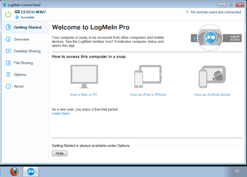
Task: Go to the File Sharing section
Action: pos(25,63)
